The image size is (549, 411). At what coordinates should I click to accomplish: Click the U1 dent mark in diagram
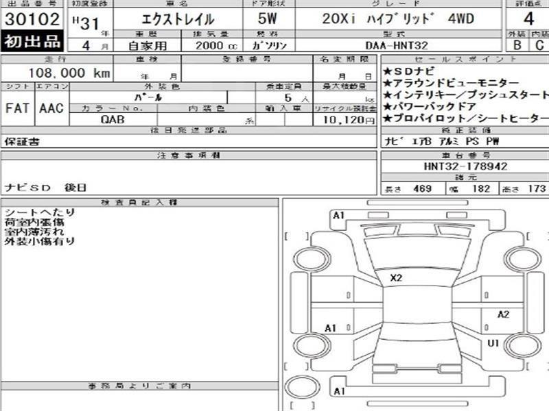[x=493, y=344]
